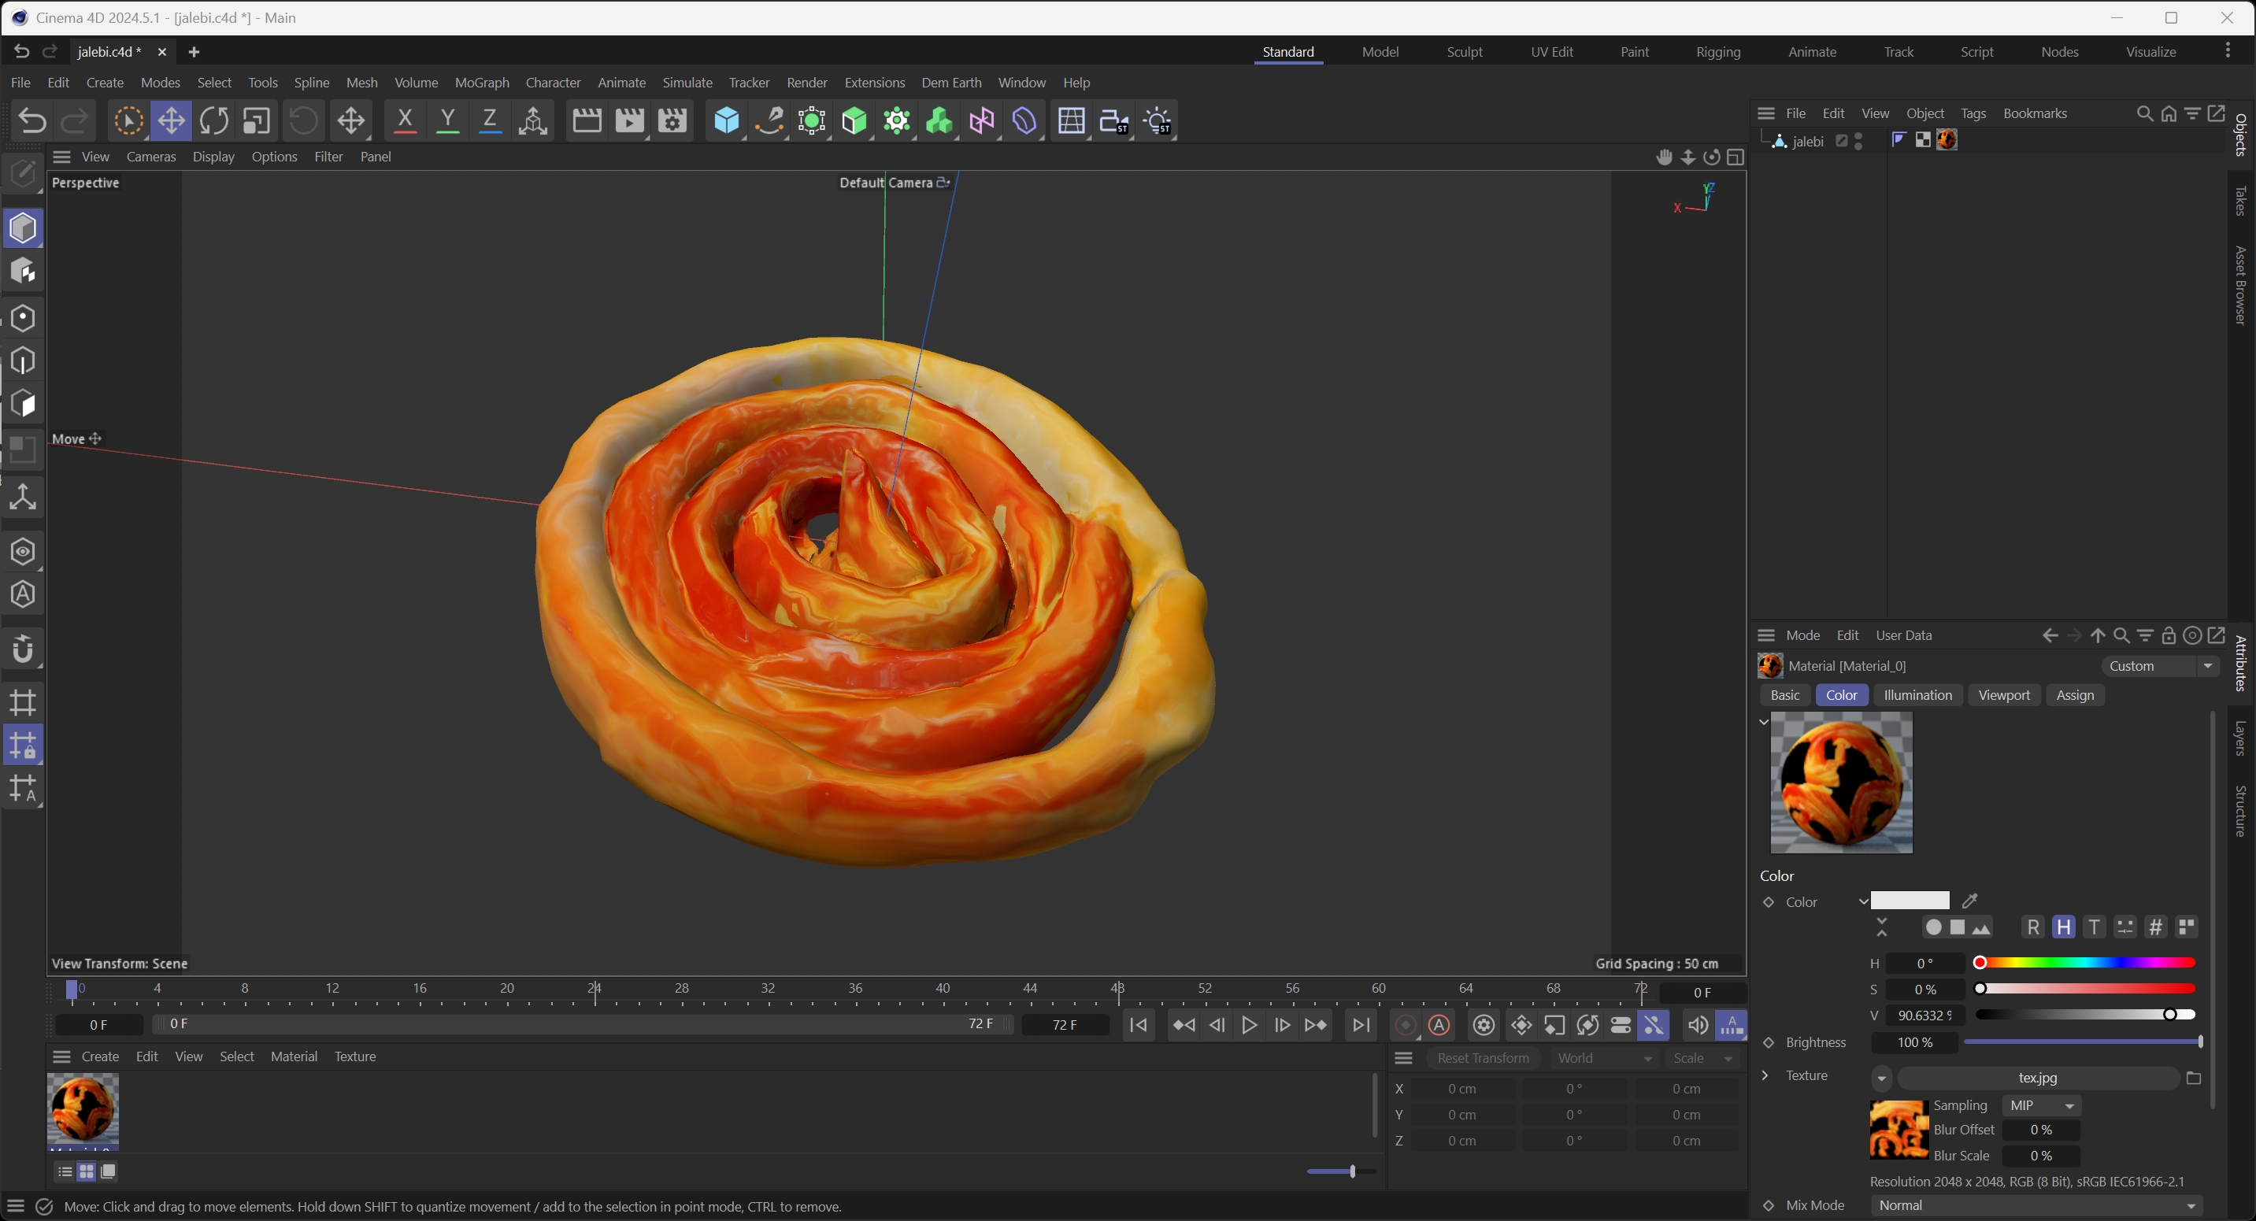
Task: Click the Hue slider bar
Action: pyautogui.click(x=2085, y=963)
